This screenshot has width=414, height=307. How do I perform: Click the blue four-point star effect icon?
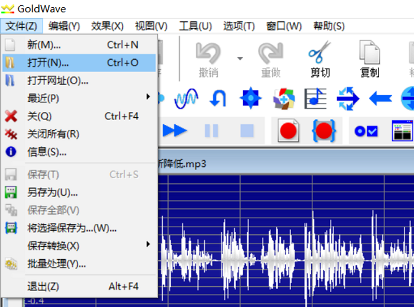pyautogui.click(x=251, y=98)
